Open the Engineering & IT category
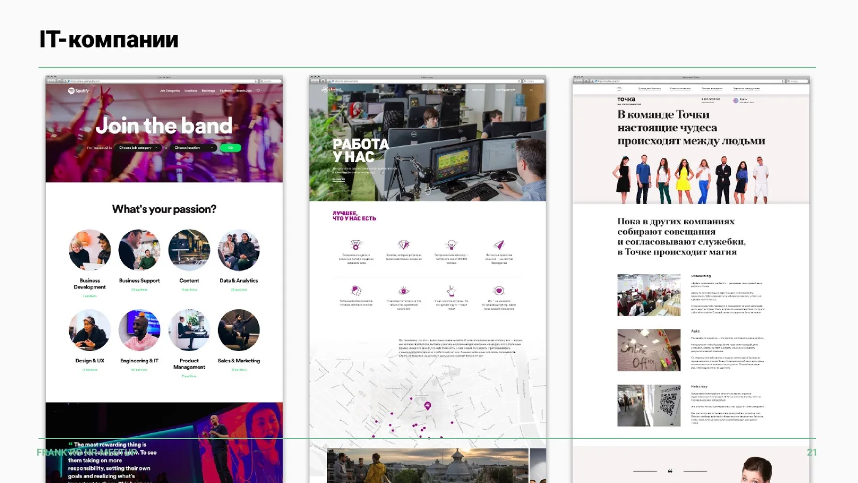The height and width of the screenshot is (483, 858). point(139,330)
